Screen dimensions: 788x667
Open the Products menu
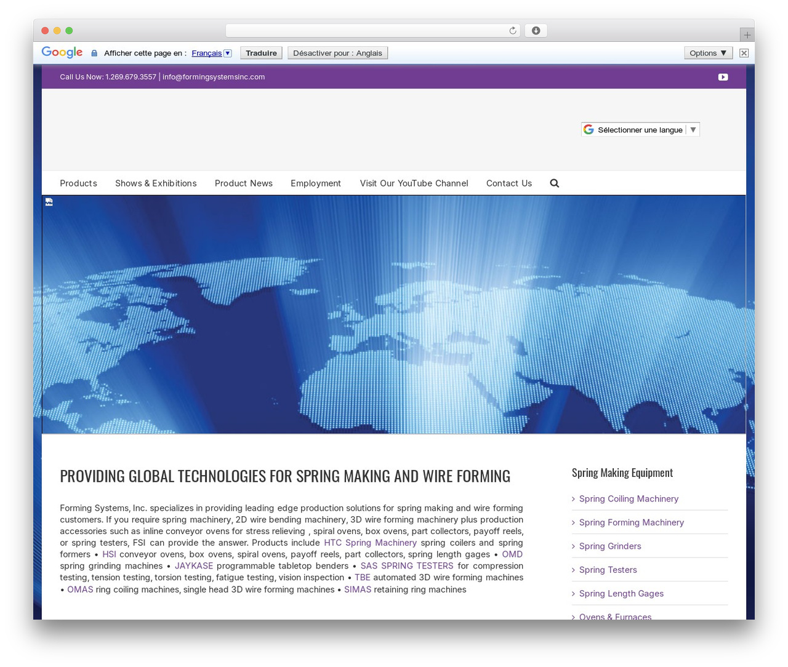pos(78,183)
